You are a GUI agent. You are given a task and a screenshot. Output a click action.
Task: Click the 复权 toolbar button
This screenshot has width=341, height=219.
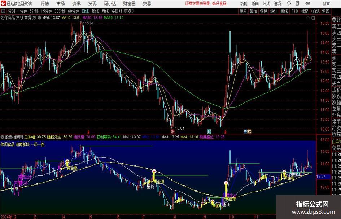pyautogui.click(x=243, y=11)
